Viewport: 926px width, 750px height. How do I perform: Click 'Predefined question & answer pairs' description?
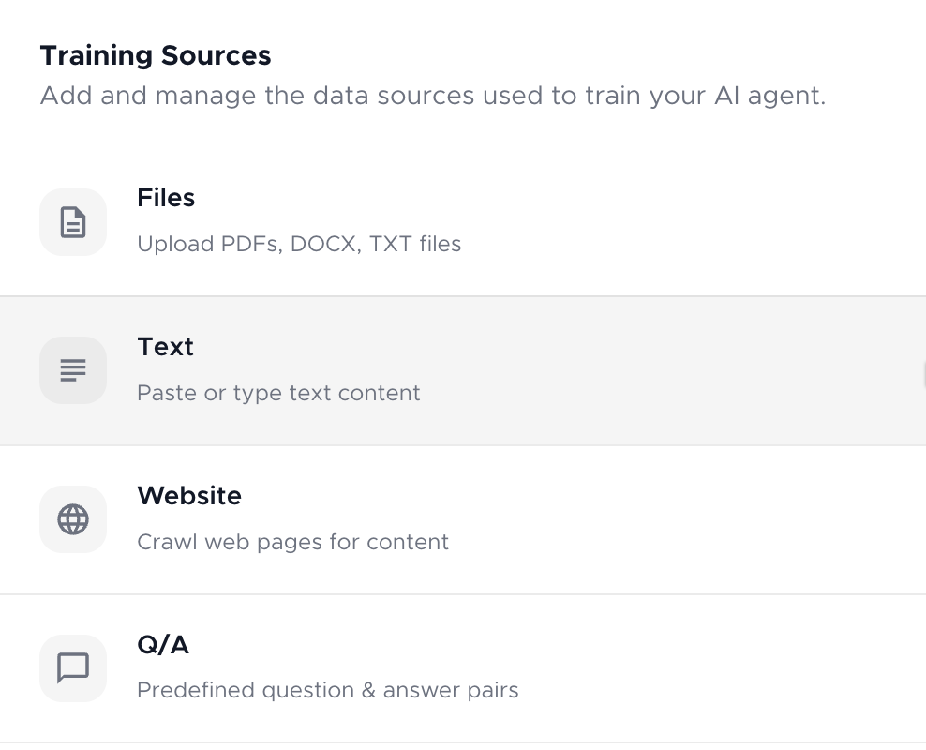click(x=328, y=690)
